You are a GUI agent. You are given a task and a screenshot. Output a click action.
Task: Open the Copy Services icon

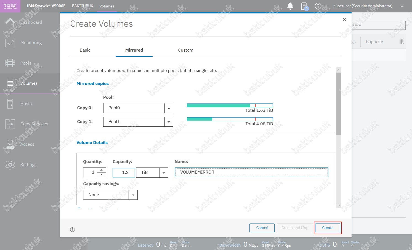coord(10,124)
